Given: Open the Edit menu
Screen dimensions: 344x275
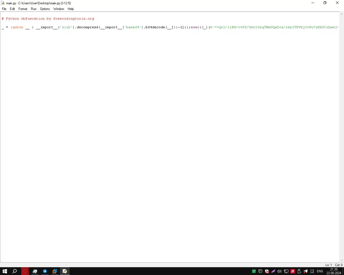Looking at the screenshot, I should click(12, 9).
